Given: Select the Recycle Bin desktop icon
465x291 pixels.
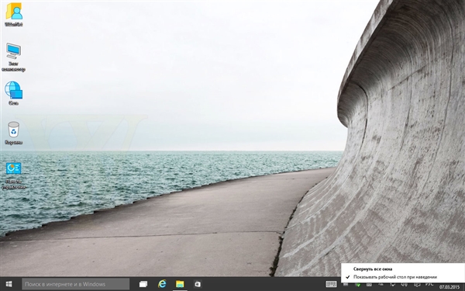Looking at the screenshot, I should (13, 133).
